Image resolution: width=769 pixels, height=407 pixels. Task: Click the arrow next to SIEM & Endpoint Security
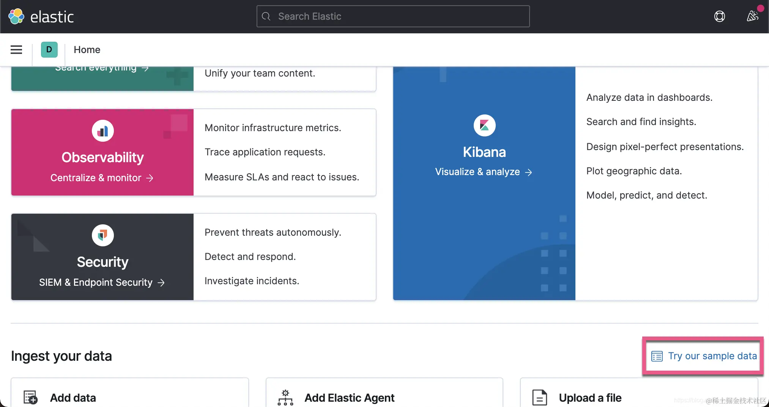[x=161, y=283]
